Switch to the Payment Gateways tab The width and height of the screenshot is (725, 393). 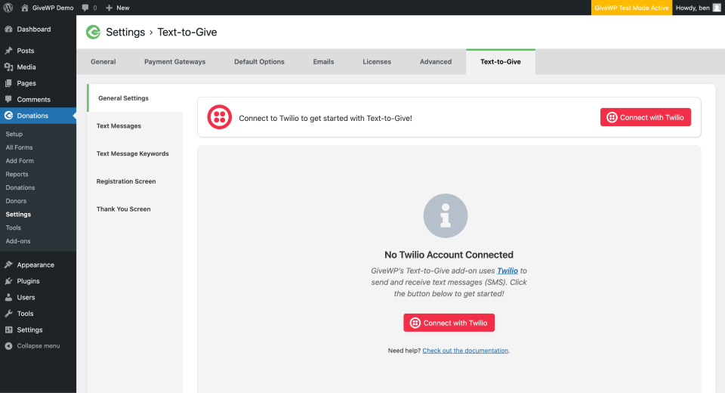174,61
